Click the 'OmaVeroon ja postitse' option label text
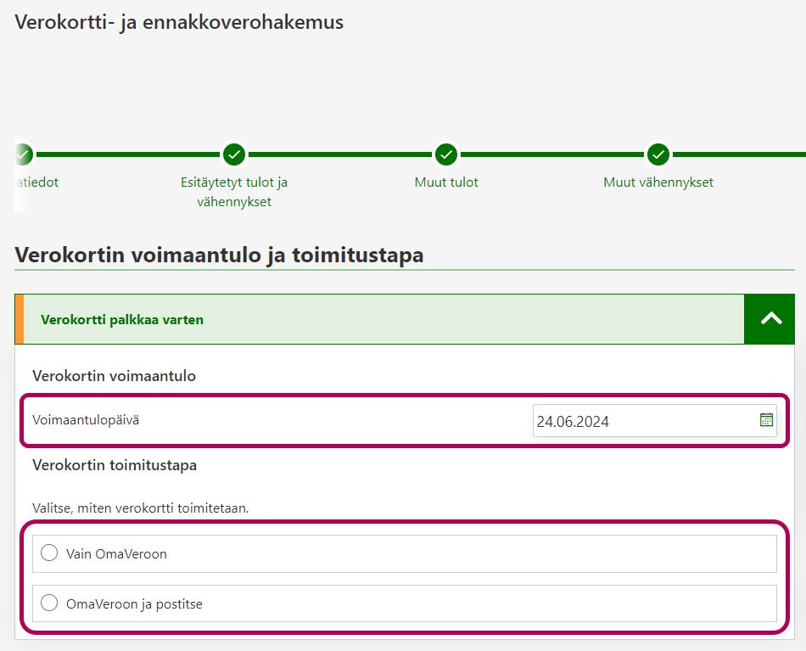The image size is (806, 651). click(134, 604)
